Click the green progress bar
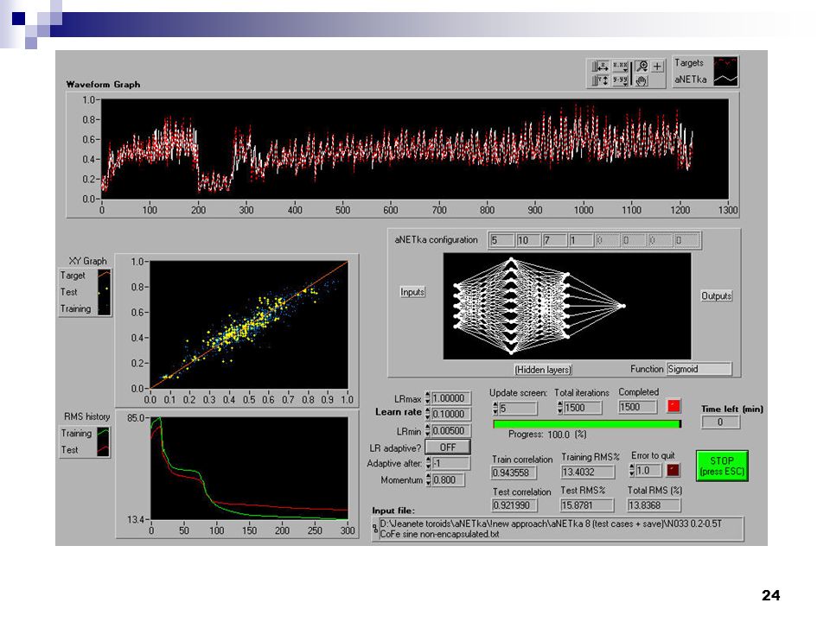The image size is (830, 622). 587,423
